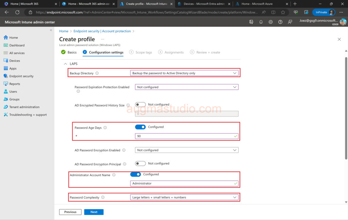Click the page vertical scrollbar
The width and height of the screenshot is (348, 220).
click(346, 108)
